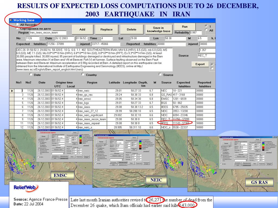Check the Country filter checkbox
This screenshot has height=208, width=278.
84,75
